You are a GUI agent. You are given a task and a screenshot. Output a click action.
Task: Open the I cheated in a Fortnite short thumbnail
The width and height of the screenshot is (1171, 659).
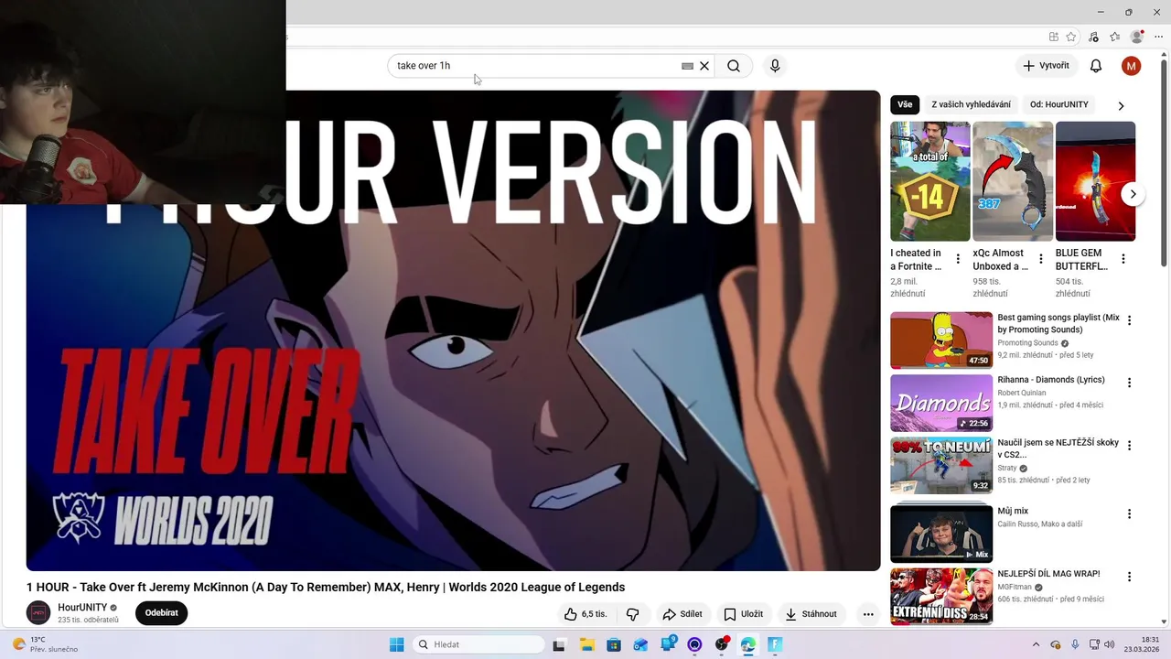tap(930, 181)
